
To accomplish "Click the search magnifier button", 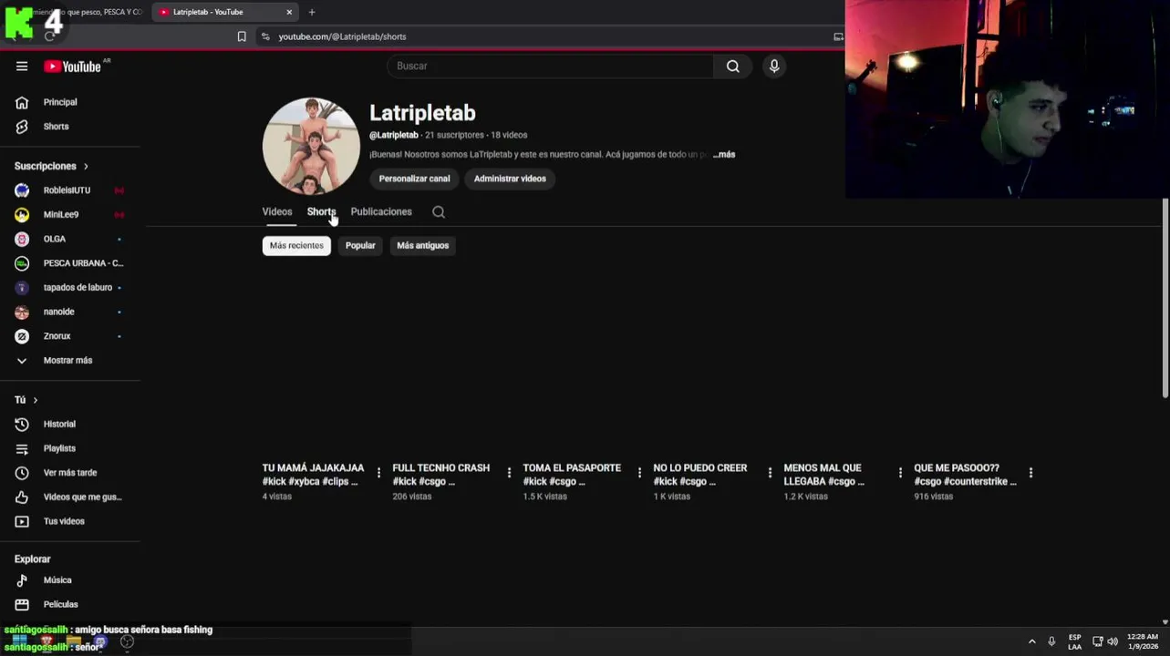I will point(732,66).
